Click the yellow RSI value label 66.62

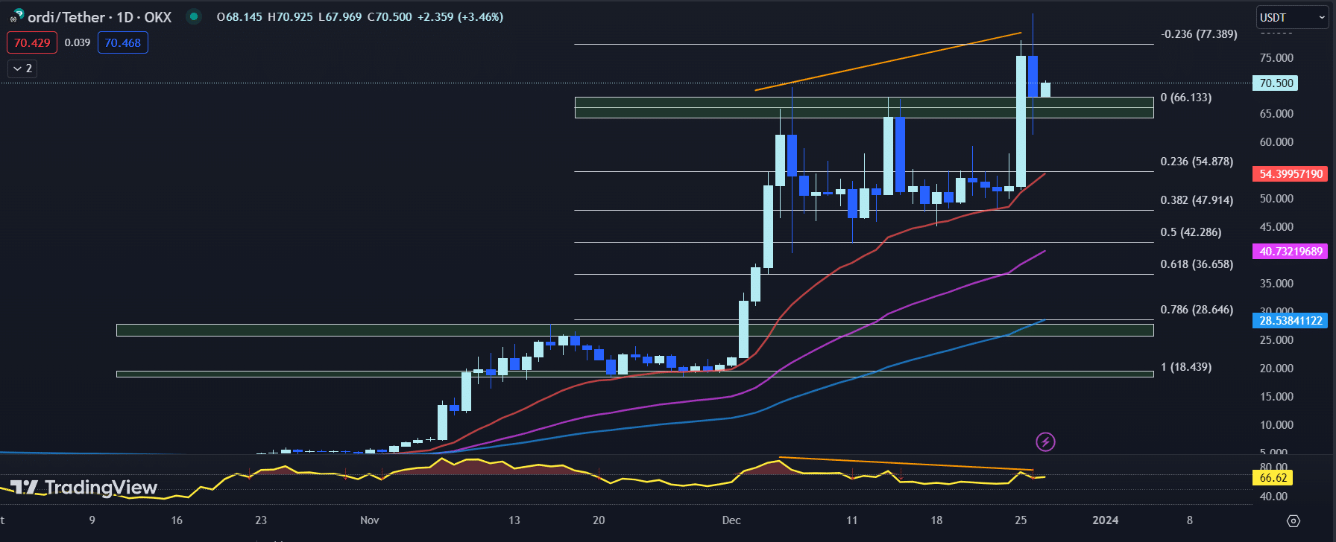pyautogui.click(x=1273, y=478)
